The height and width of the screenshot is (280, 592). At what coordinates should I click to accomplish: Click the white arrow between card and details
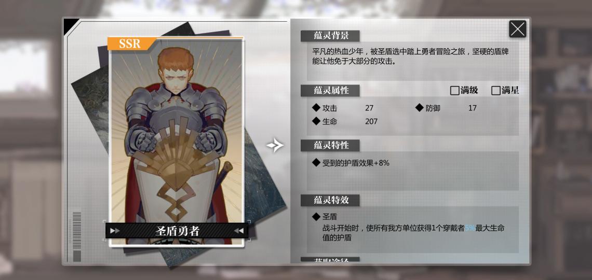(275, 145)
